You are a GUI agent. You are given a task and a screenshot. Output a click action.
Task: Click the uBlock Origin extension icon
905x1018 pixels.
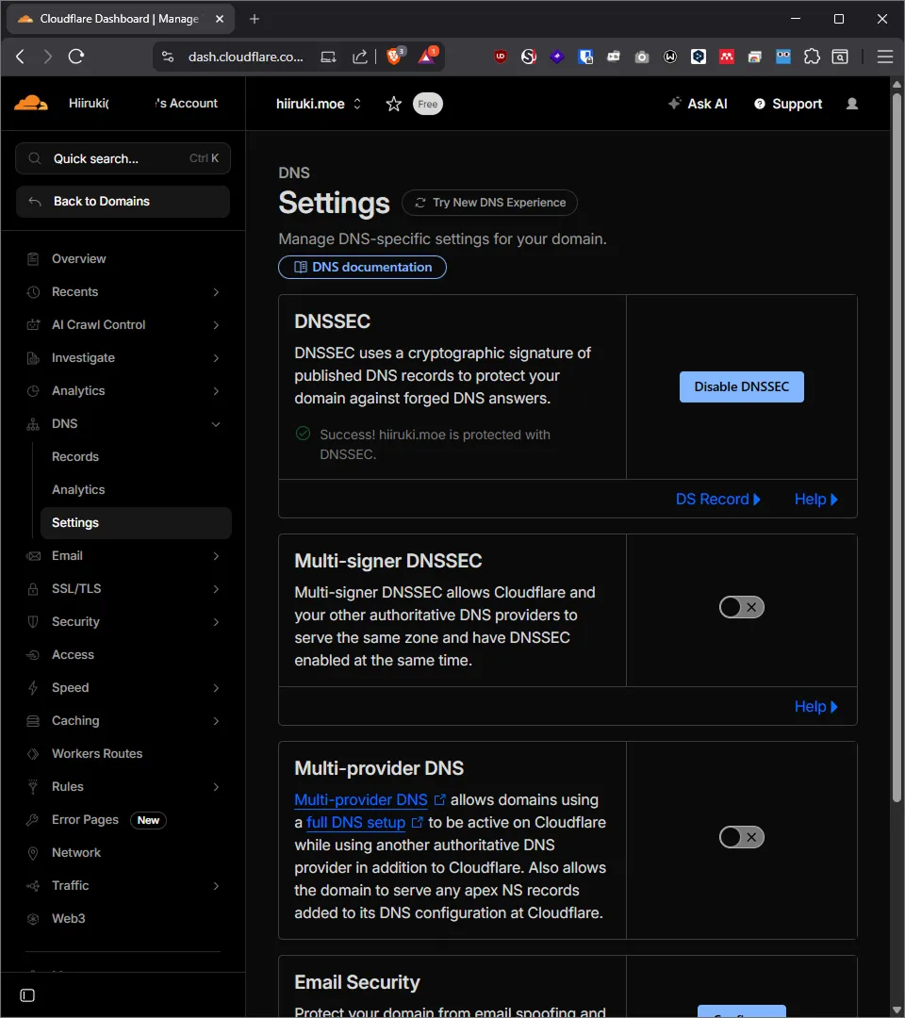(x=501, y=57)
